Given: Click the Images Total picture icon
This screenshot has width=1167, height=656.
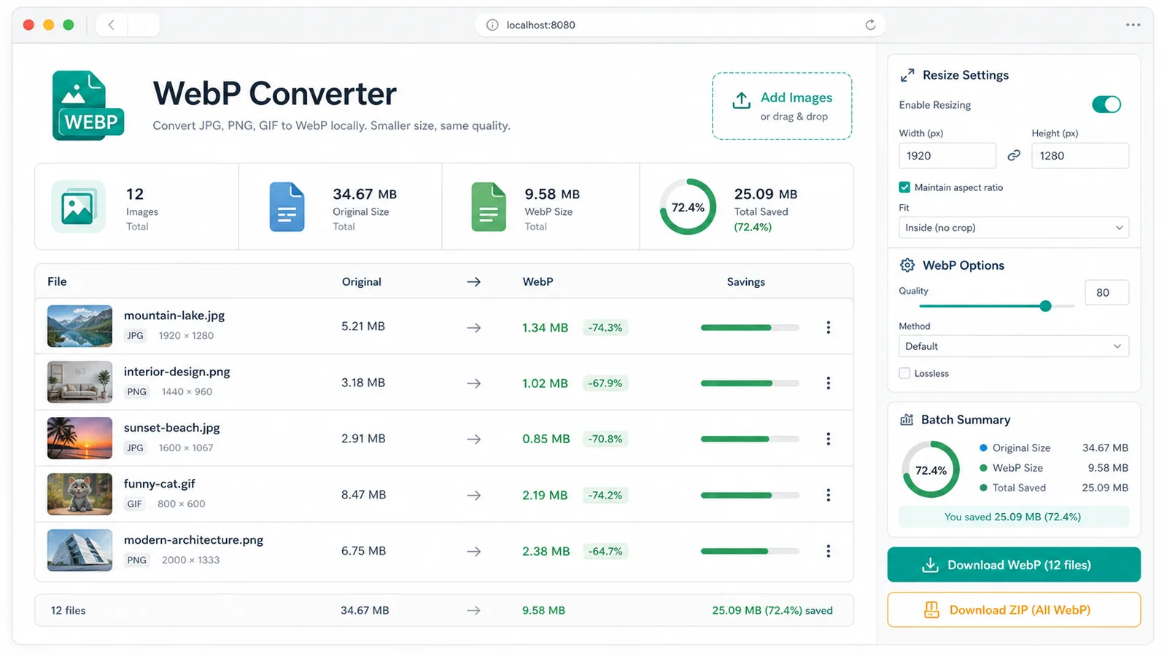Looking at the screenshot, I should coord(78,206).
